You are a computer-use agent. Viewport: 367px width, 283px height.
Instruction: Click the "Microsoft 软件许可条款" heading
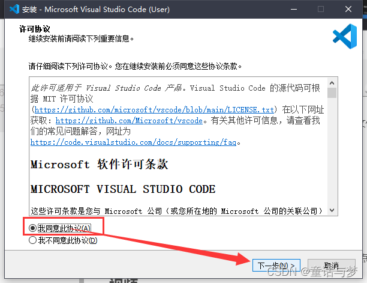[x=99, y=164]
